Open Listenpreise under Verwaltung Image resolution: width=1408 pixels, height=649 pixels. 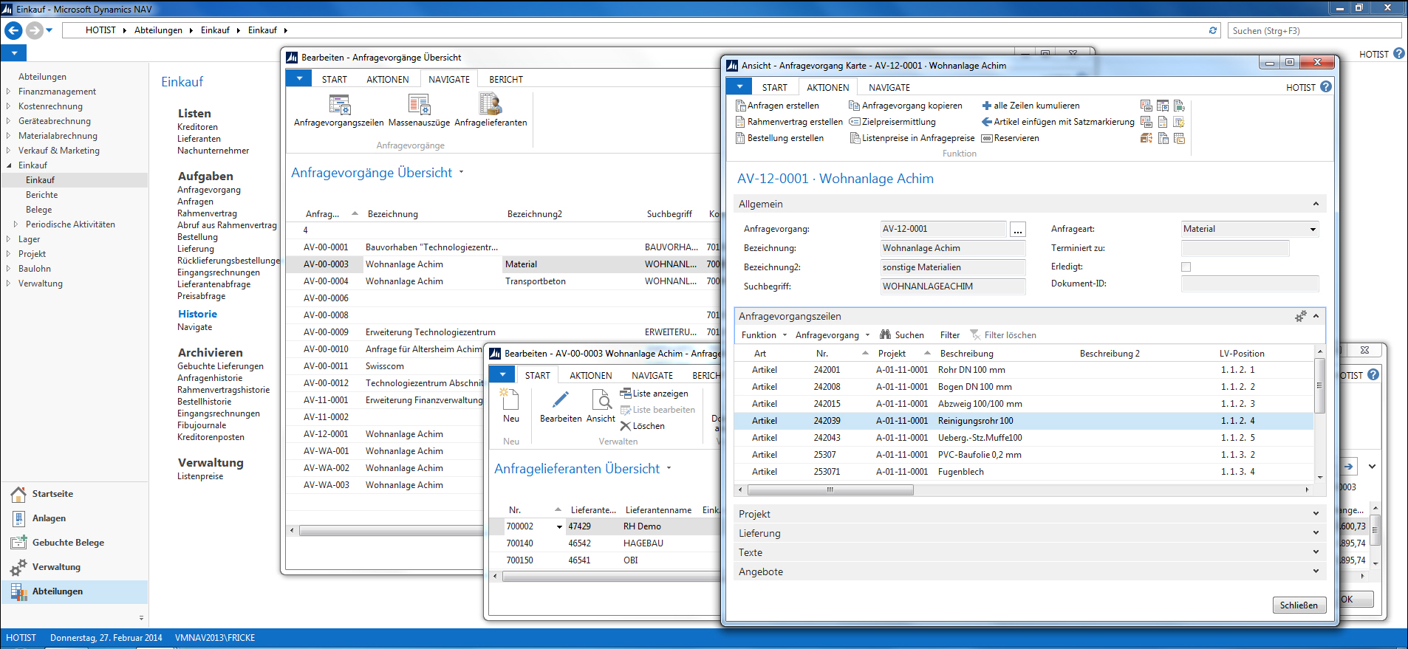point(200,476)
